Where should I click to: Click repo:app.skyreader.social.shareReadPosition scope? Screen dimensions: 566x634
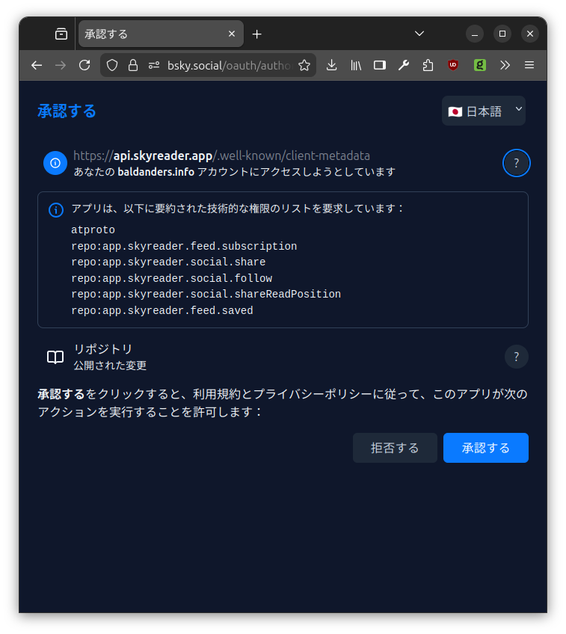pos(206,295)
